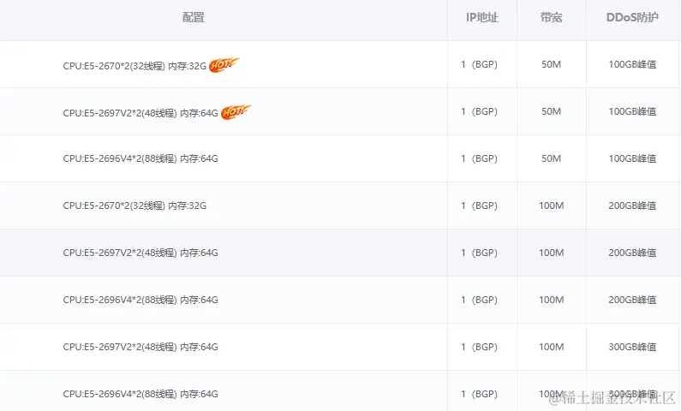Select E5-2670*2 config text in 100M row
The image size is (681, 411).
click(134, 205)
